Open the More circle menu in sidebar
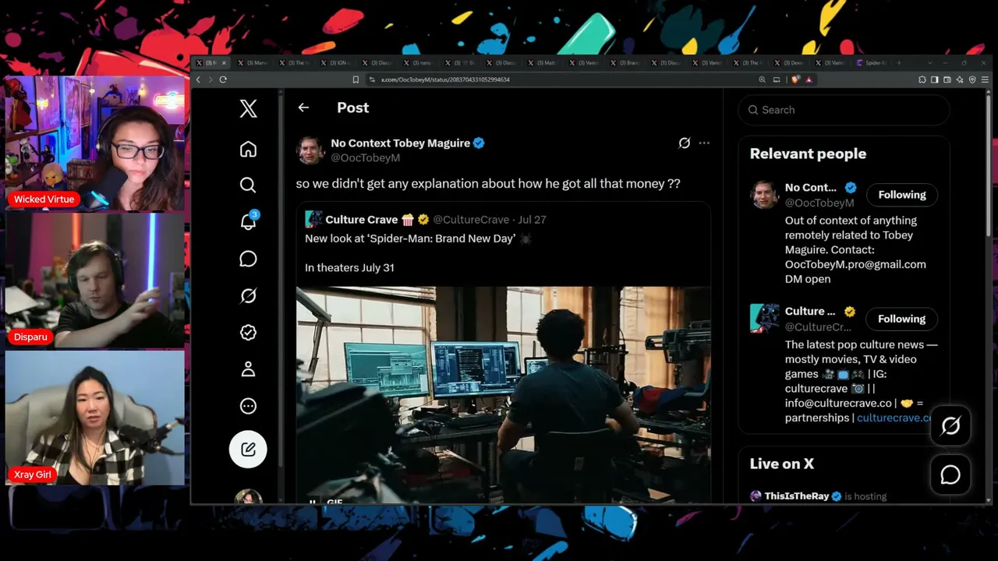 click(248, 406)
